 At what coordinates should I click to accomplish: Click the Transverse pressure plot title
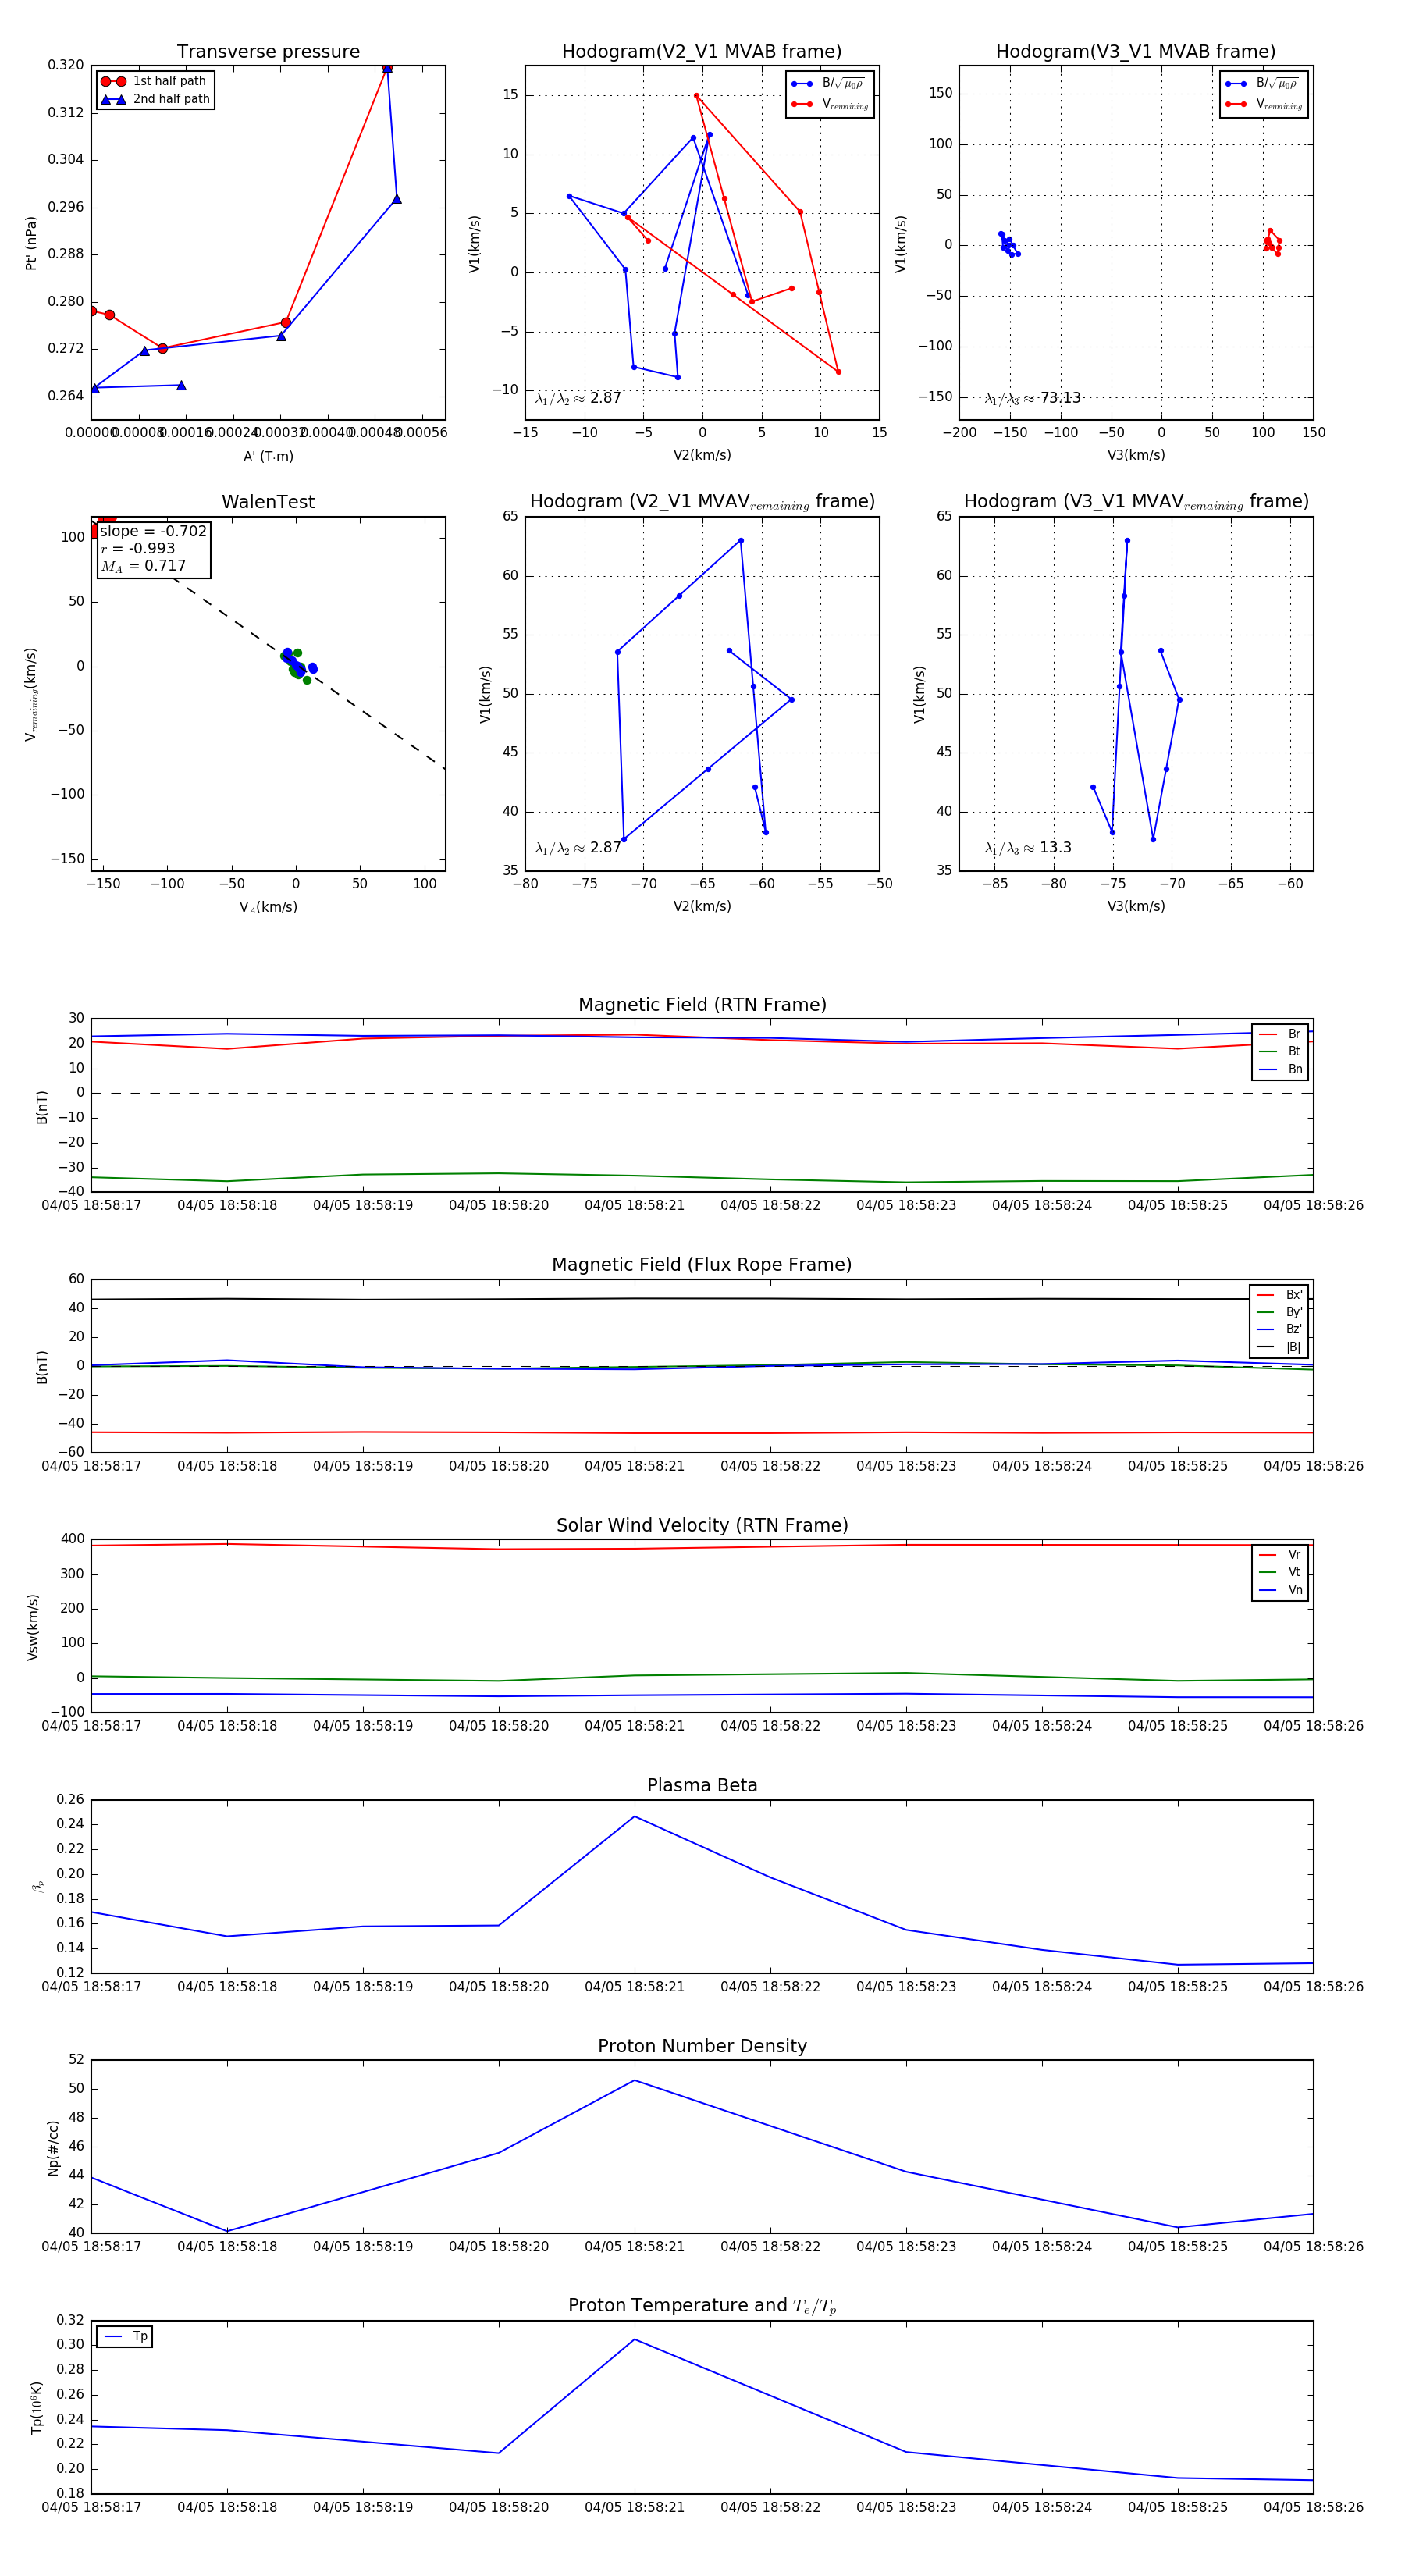pos(268,52)
